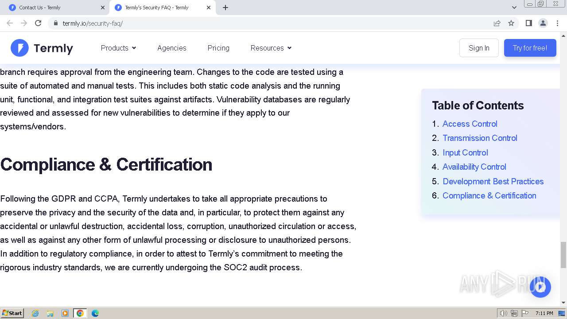Open File Explorer from the taskbar
Image resolution: width=567 pixels, height=319 pixels.
pyautogui.click(x=50, y=313)
